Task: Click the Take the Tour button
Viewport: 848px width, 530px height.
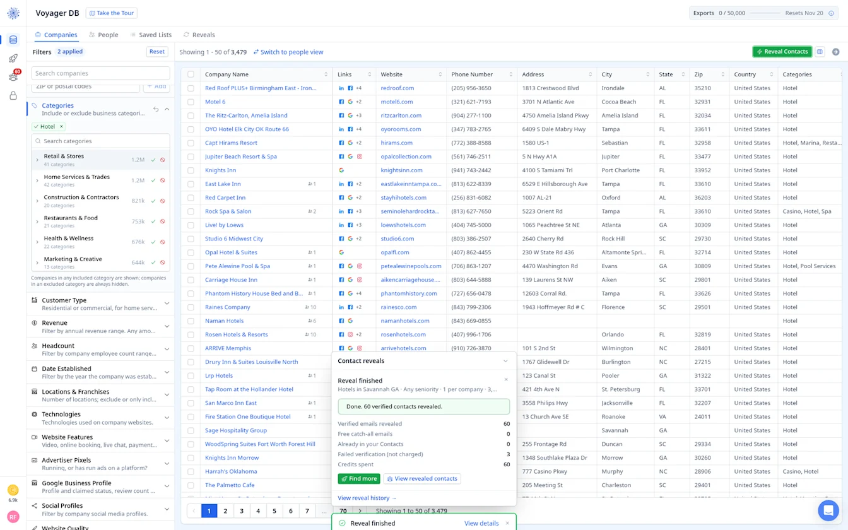Action: [x=111, y=13]
